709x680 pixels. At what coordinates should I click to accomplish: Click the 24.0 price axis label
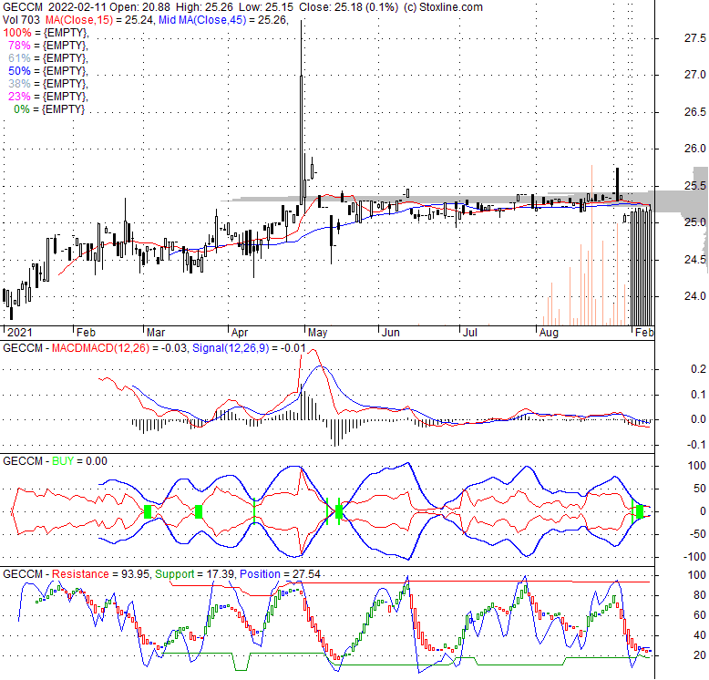click(695, 296)
